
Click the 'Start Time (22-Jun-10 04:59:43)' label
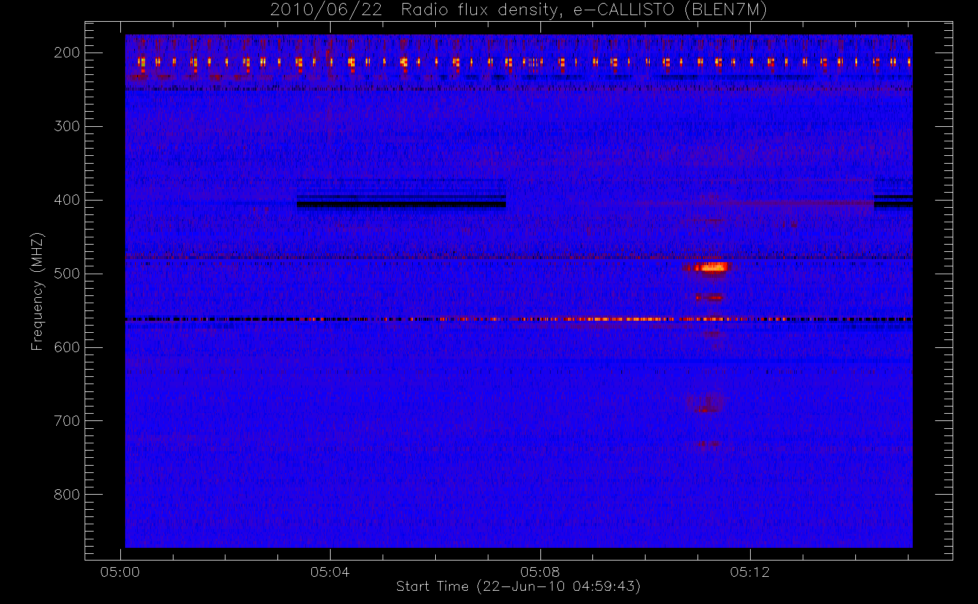tap(518, 586)
